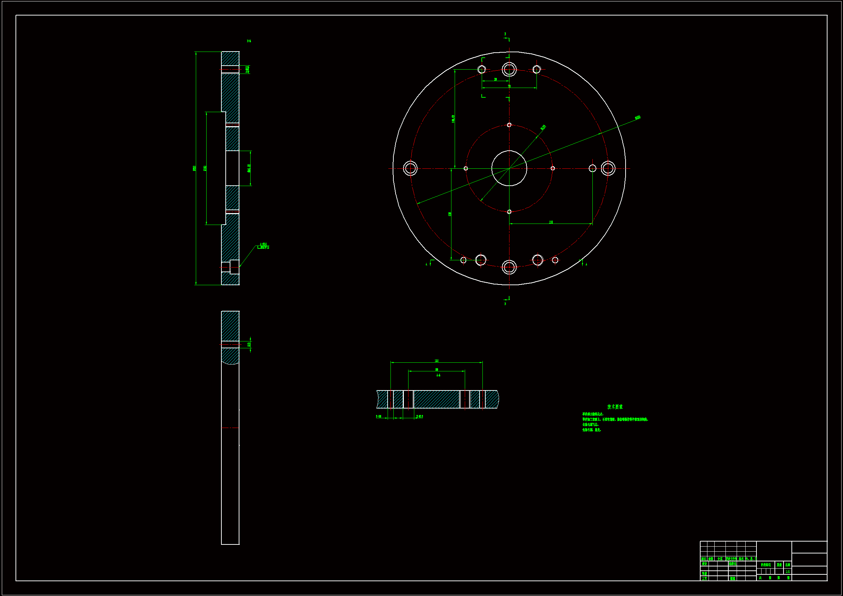Click the 70 dimension text near the top holes

click(509, 86)
